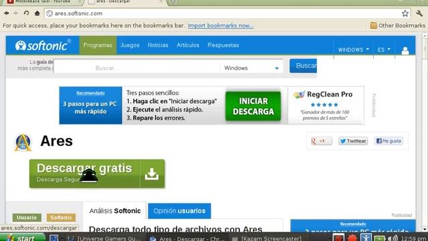Expand the ES language dropdown
428x241 pixels.
pos(384,50)
